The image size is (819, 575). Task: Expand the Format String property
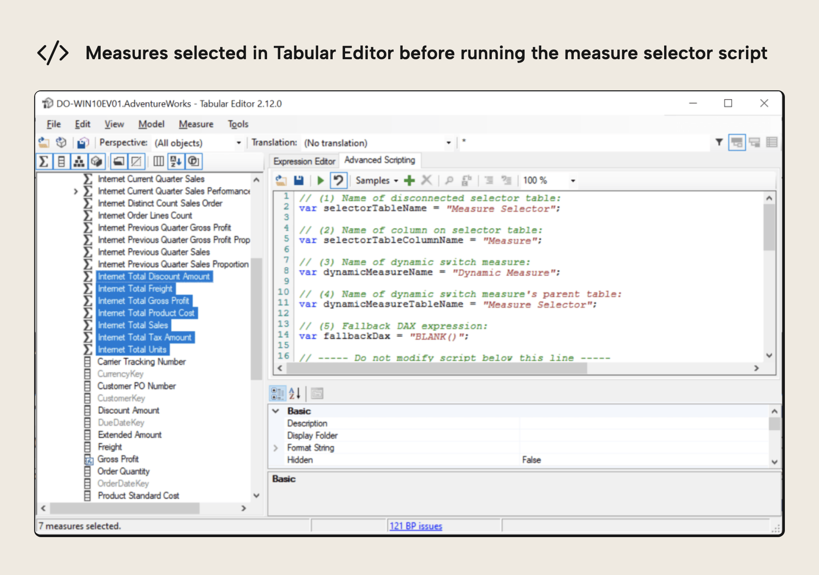276,448
